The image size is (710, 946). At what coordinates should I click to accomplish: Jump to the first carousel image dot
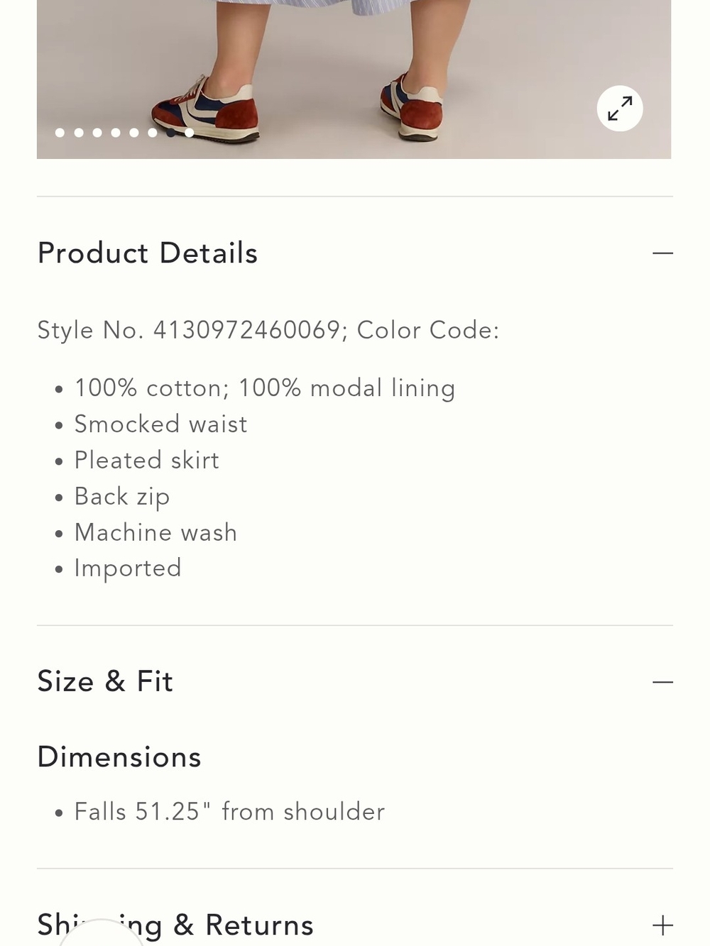[x=60, y=133]
